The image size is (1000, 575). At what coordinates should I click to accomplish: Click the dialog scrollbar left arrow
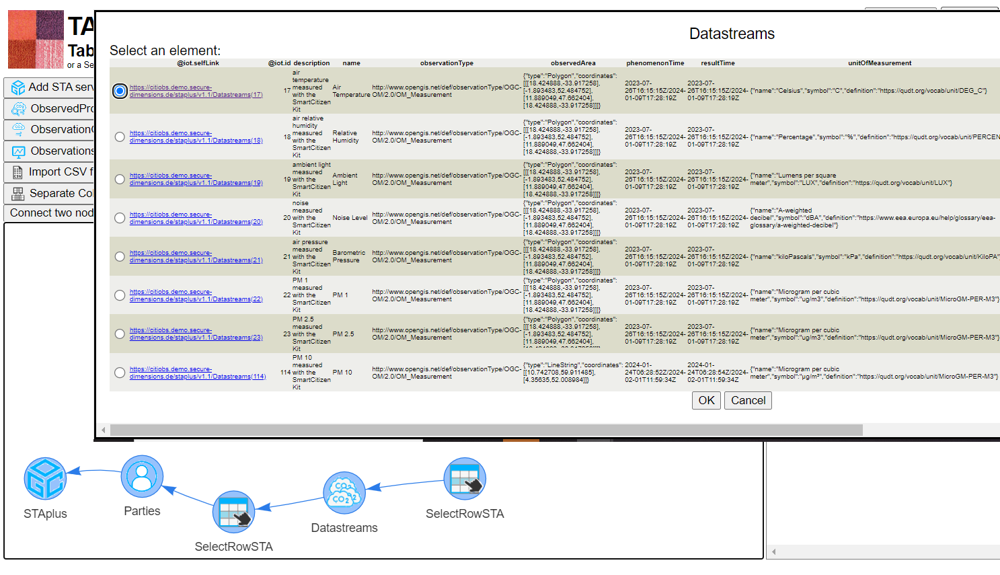104,430
